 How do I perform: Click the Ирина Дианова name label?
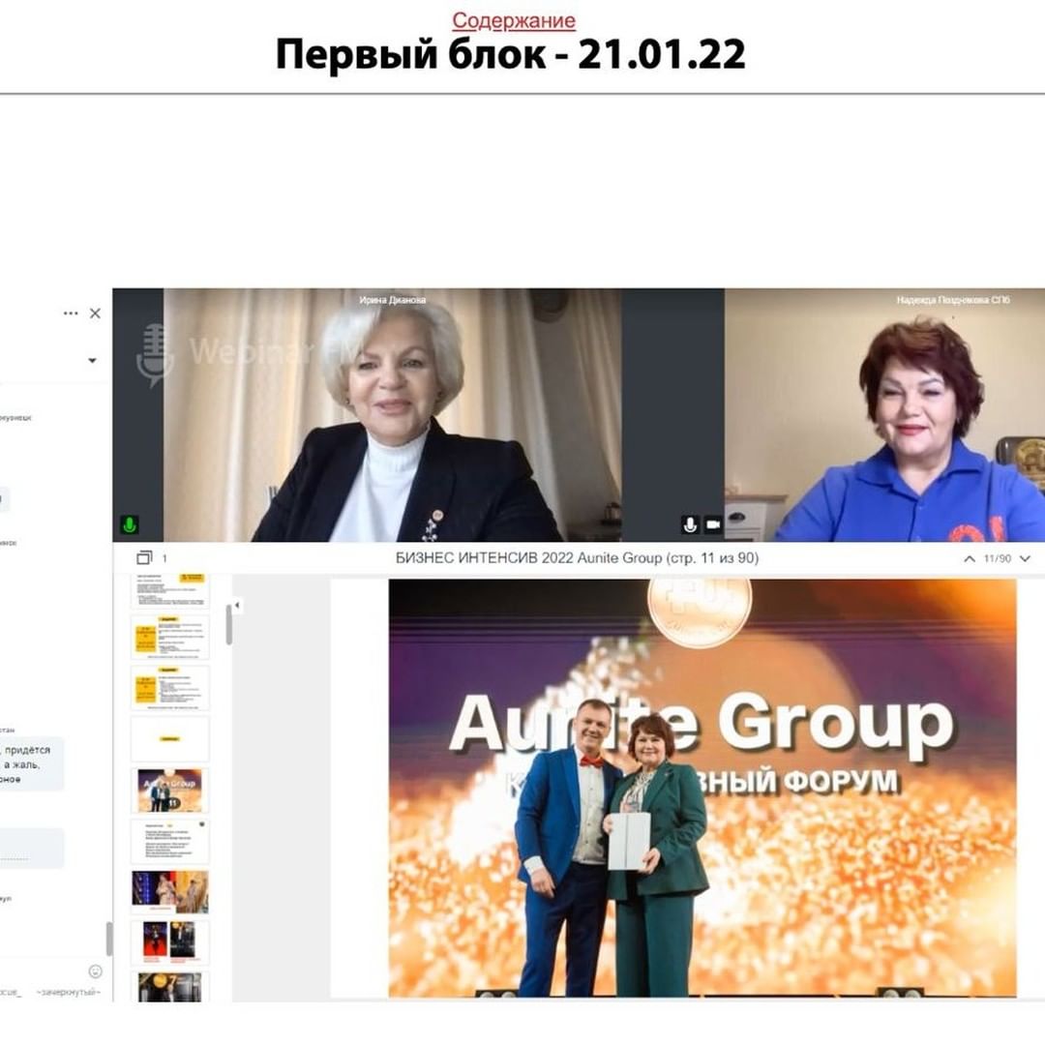coord(393,300)
